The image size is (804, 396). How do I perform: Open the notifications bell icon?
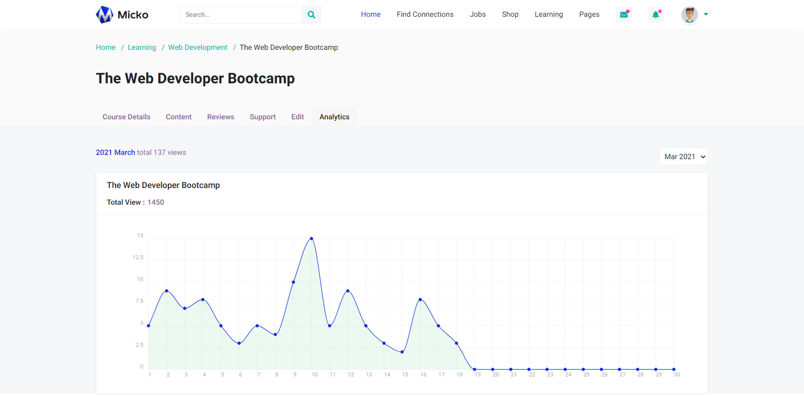tap(656, 15)
